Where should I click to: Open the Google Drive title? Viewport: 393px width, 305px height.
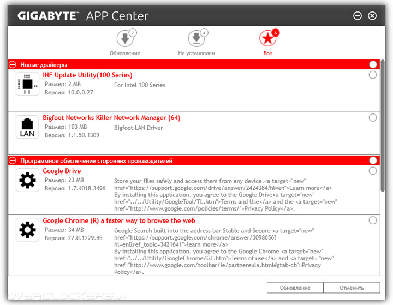pos(62,171)
